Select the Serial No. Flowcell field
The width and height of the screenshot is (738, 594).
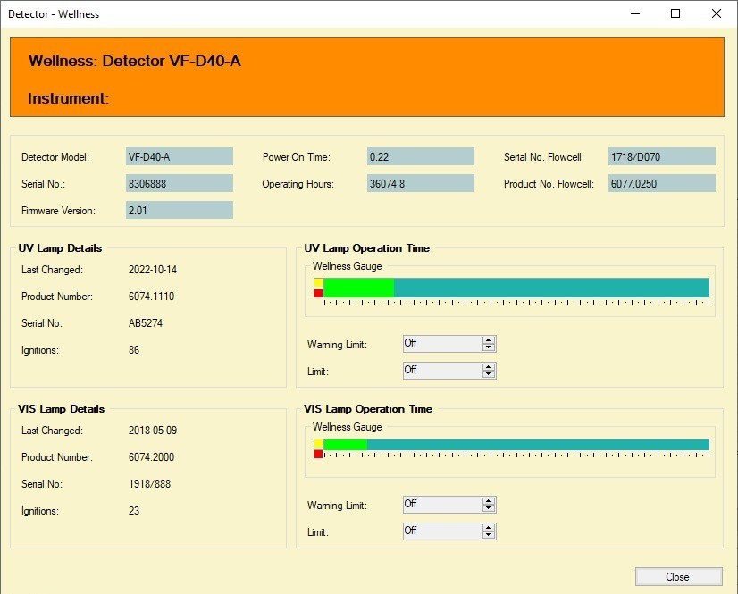pos(661,157)
